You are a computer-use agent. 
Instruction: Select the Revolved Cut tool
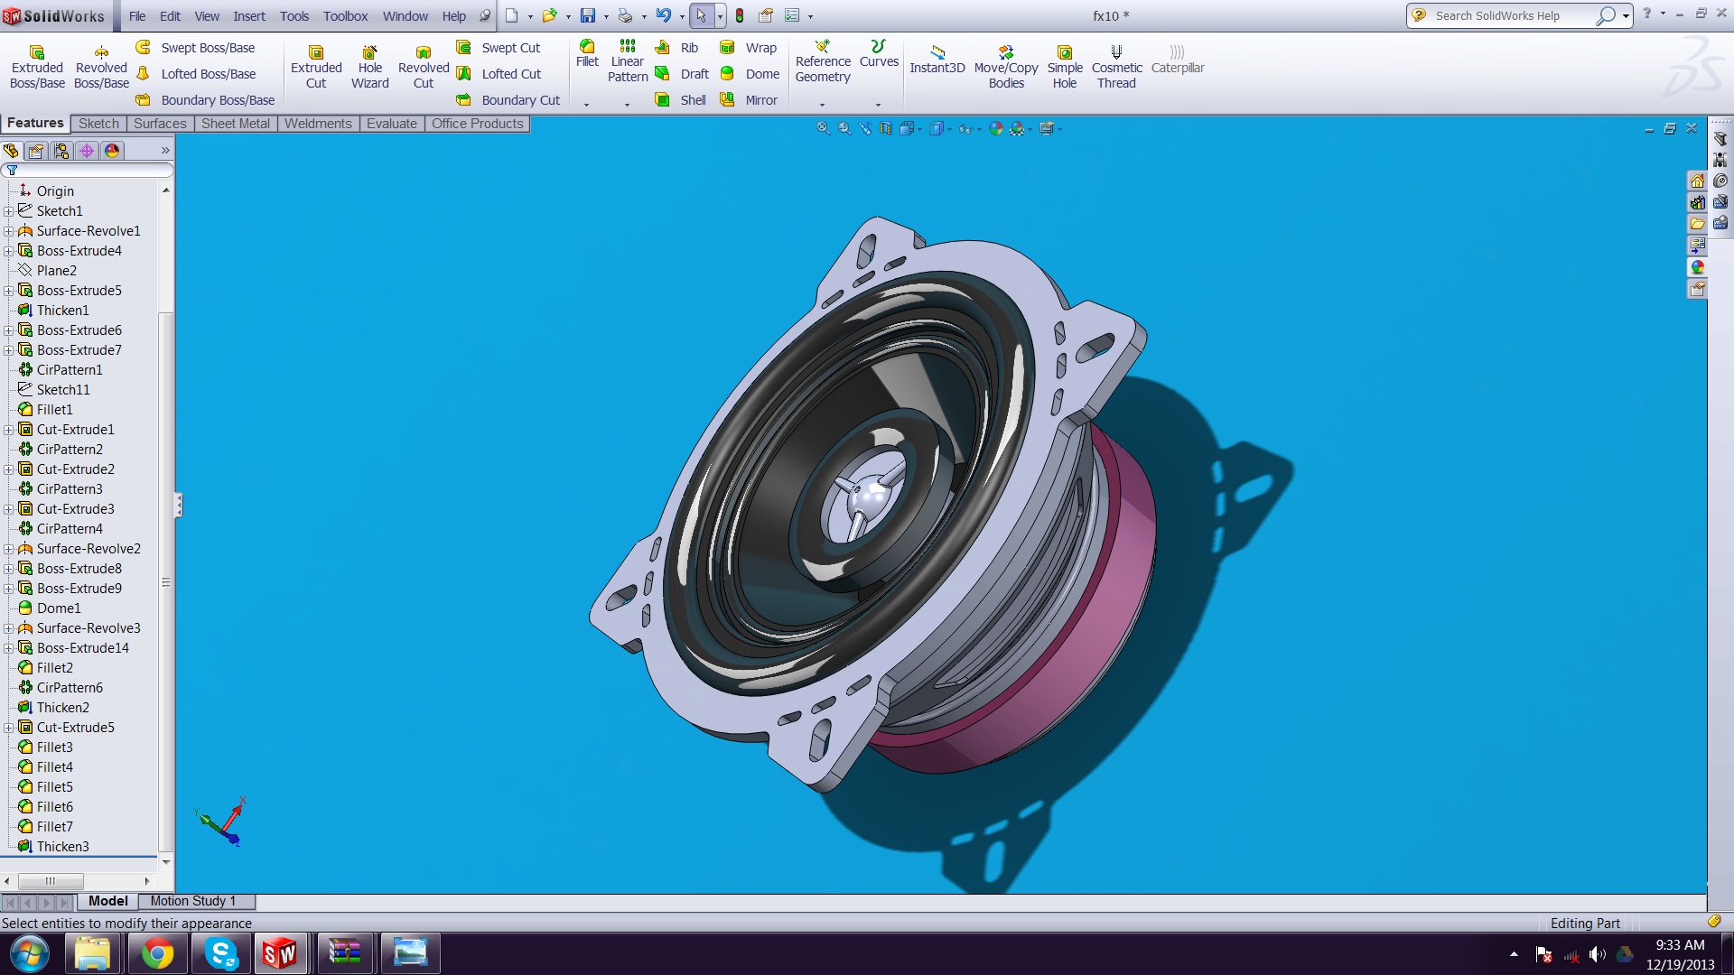424,68
